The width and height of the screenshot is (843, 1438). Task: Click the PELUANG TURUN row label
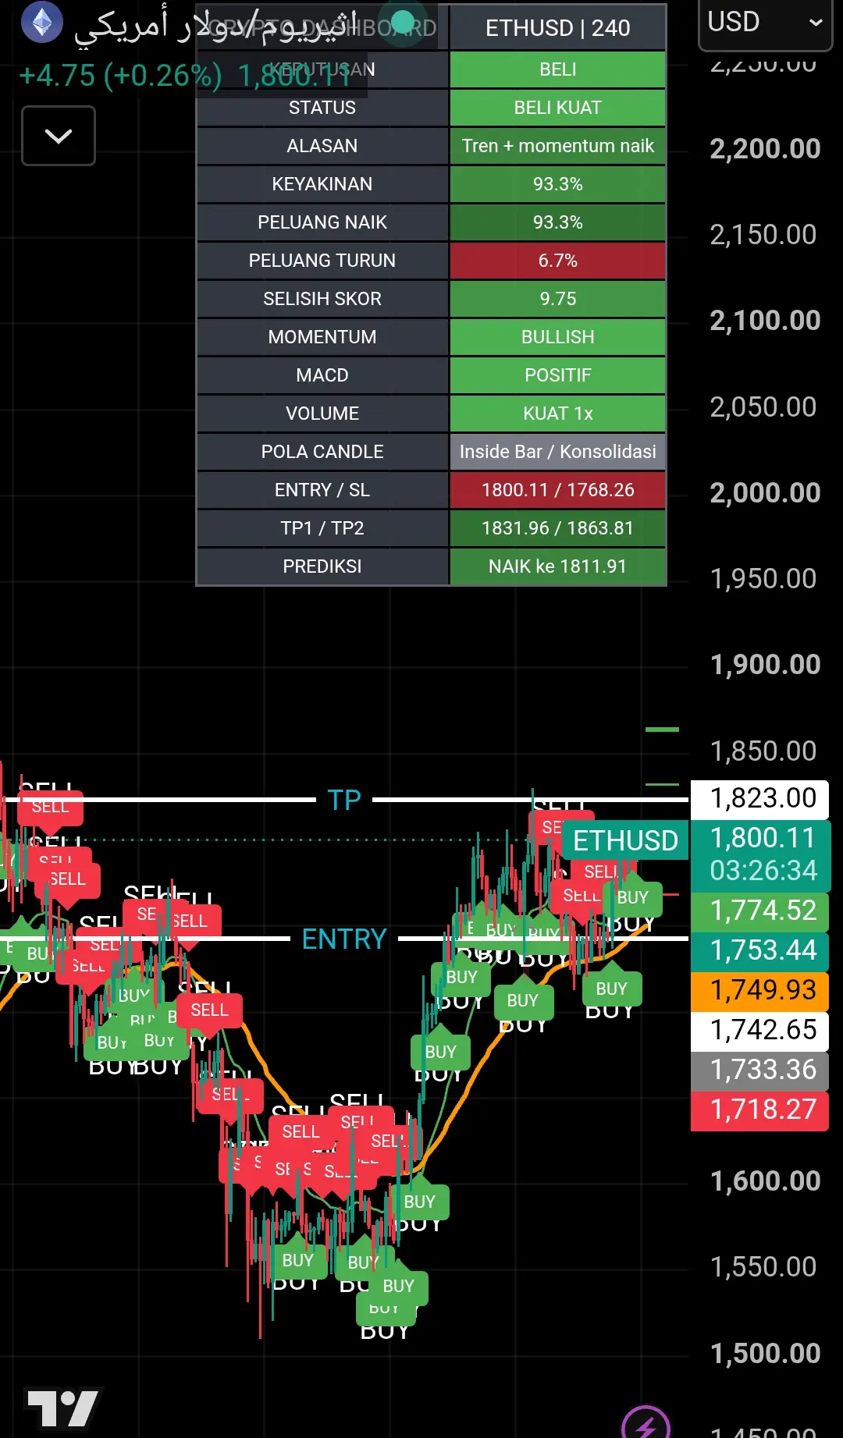coord(322,261)
